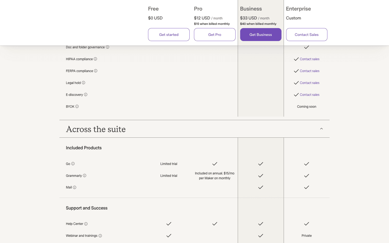This screenshot has height=243, width=389.
Task: Open info icon beside Help Center
Action: [86, 224]
